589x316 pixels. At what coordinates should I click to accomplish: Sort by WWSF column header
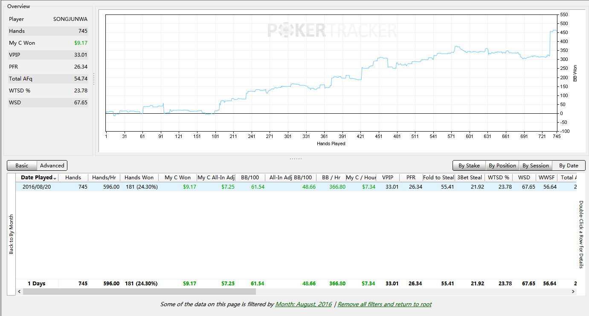(547, 178)
